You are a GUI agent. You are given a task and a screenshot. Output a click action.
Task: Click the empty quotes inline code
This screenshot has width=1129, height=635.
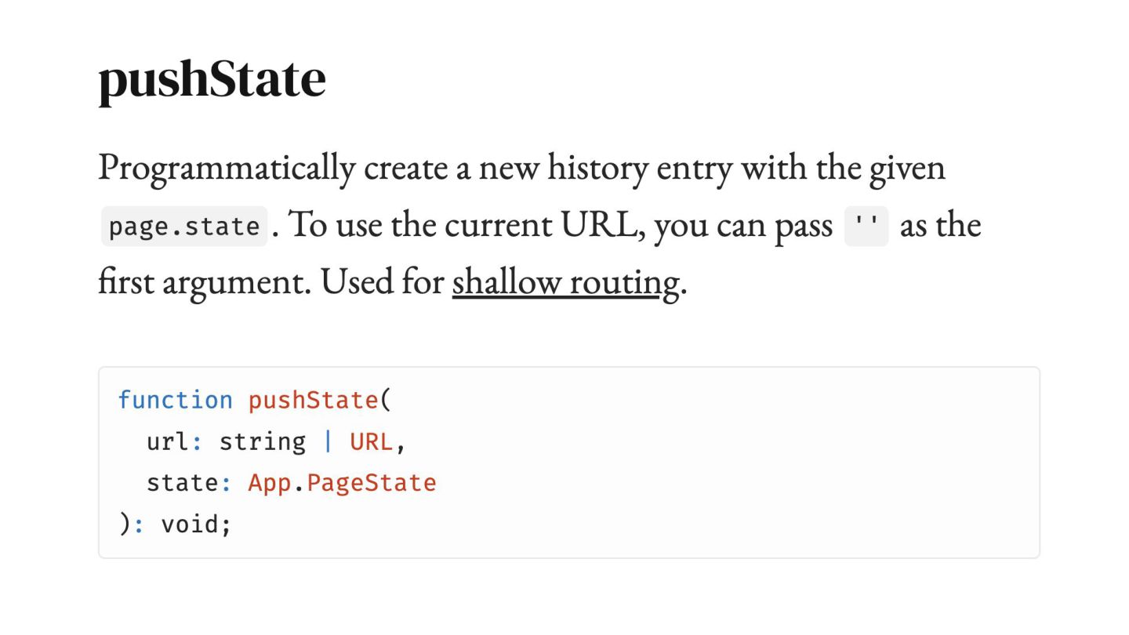tap(866, 227)
